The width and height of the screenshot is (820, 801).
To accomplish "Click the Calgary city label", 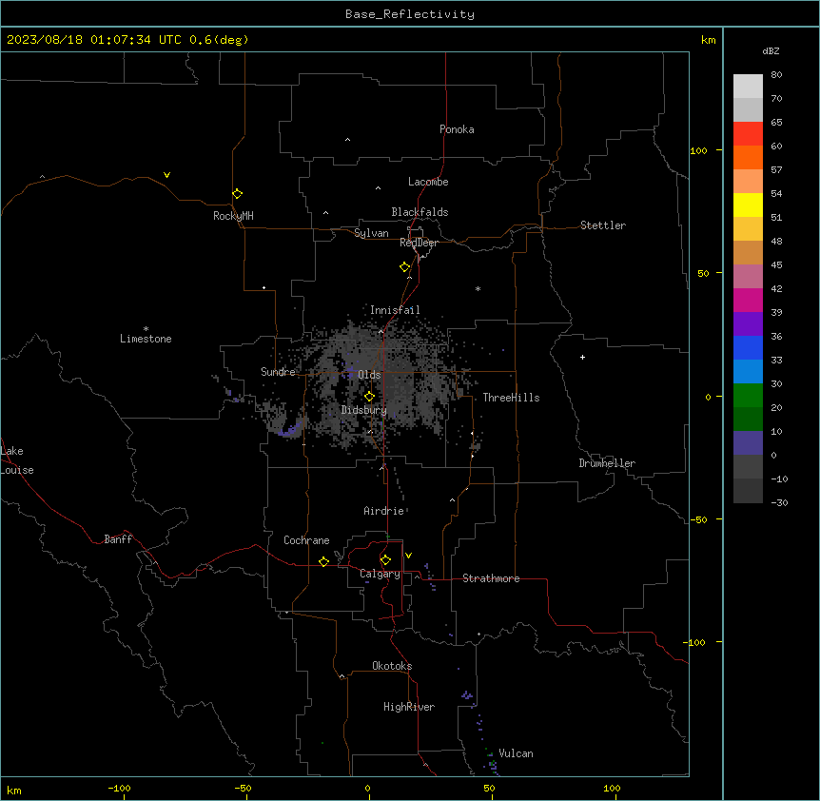I will tap(381, 574).
